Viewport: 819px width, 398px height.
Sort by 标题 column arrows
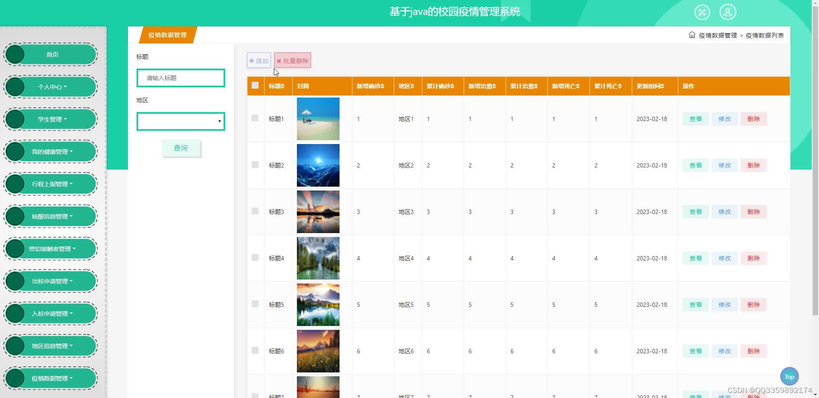(282, 86)
